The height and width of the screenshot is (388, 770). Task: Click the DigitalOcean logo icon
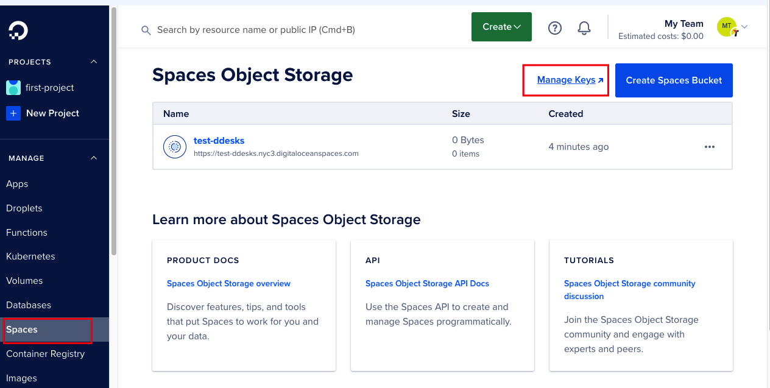(18, 30)
